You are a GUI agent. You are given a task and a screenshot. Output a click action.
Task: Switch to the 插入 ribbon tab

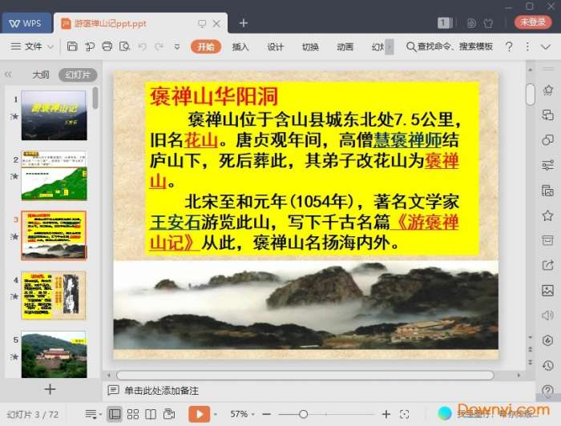[x=240, y=46]
